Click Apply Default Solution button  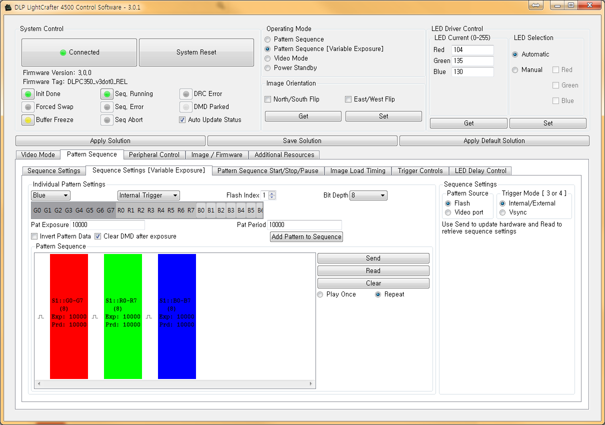tap(494, 141)
